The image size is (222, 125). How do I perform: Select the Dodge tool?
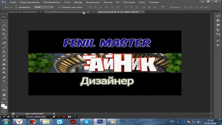[x=4, y=73]
